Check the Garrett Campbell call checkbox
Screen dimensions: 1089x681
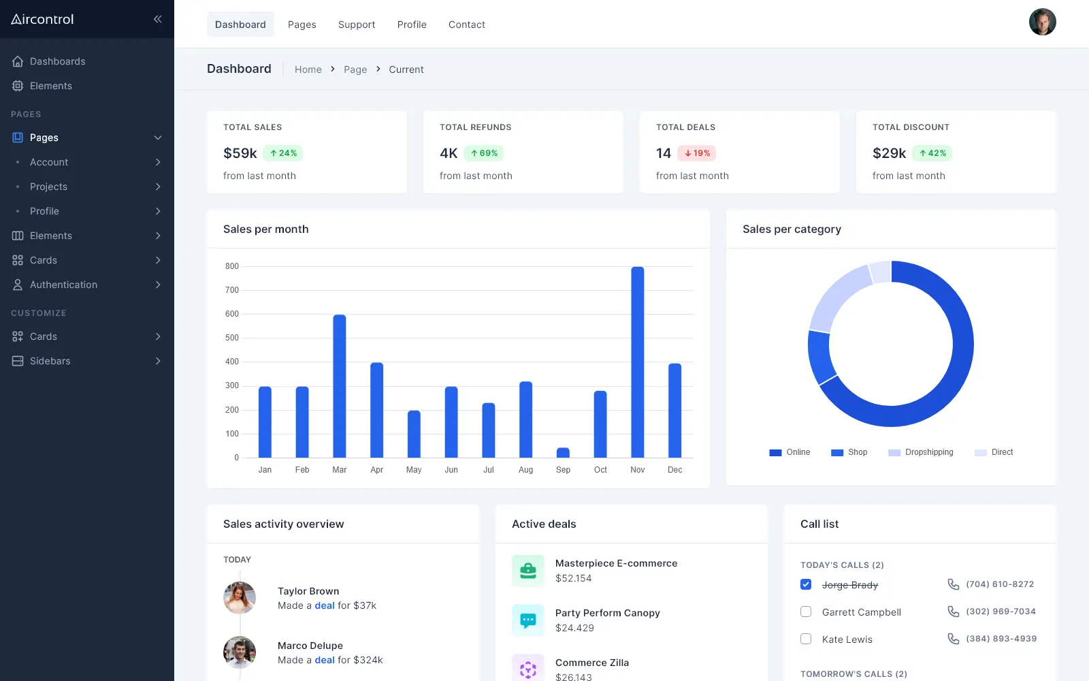806,612
